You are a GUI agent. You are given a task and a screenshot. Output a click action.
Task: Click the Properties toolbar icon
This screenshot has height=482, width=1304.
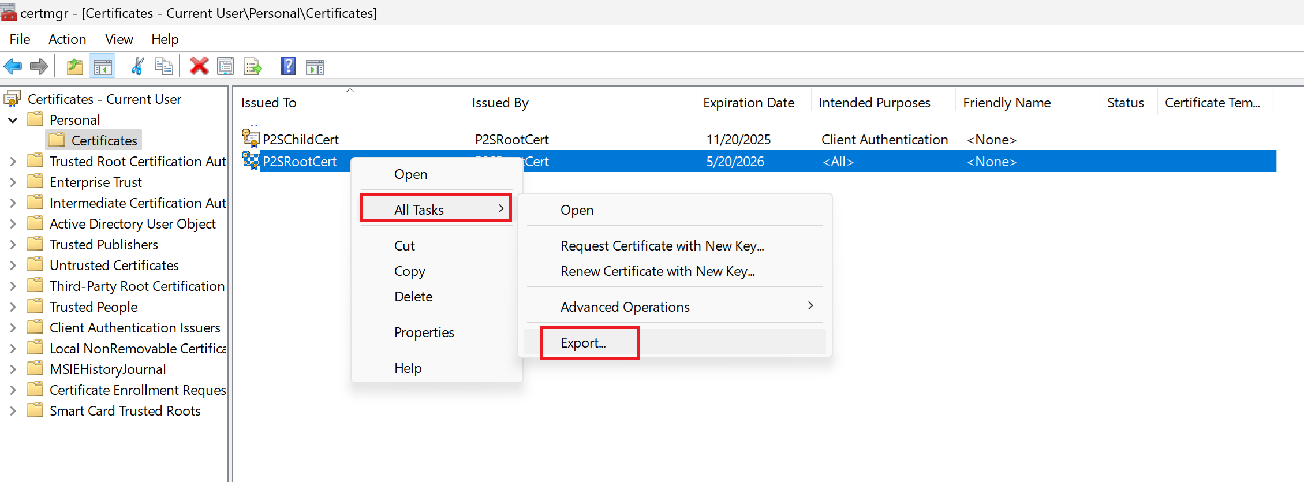coord(226,66)
